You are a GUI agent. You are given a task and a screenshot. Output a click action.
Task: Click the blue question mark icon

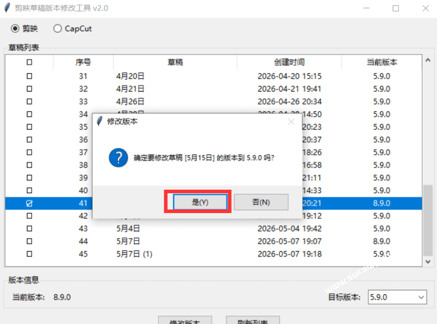point(118,158)
